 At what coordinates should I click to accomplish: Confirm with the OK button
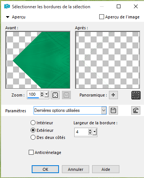pos(45,169)
